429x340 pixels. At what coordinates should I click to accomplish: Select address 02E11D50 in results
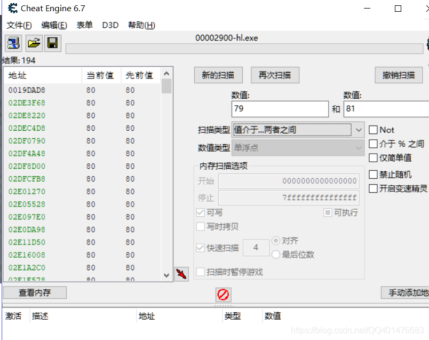(27, 242)
